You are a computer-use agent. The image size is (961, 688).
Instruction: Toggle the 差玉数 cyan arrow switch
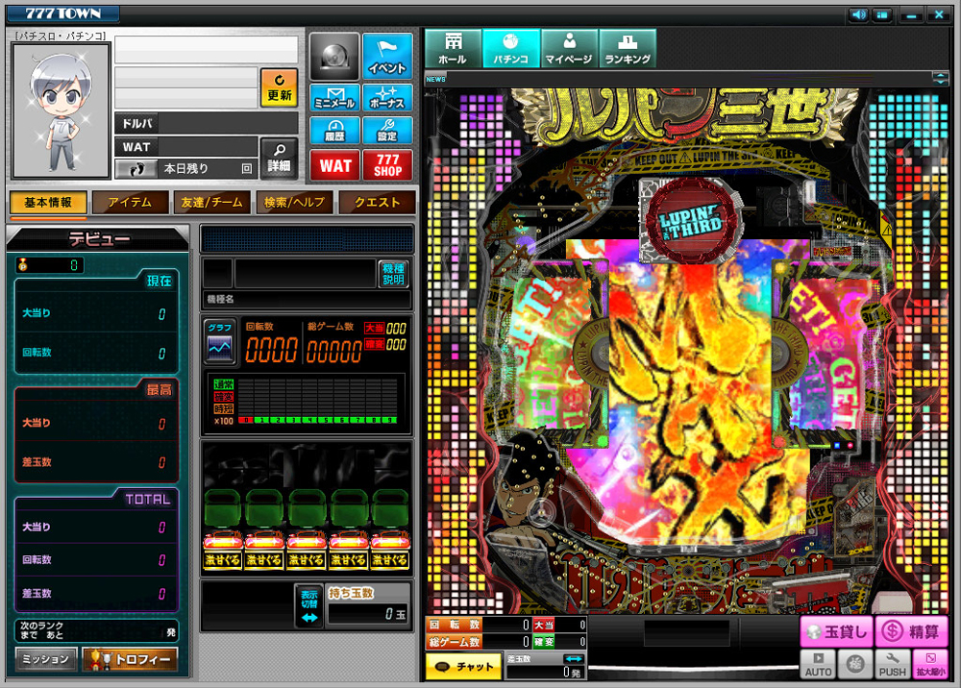click(x=574, y=658)
